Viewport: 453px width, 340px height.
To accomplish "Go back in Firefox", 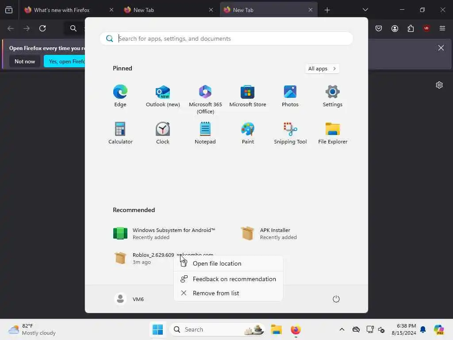I will click(x=11, y=28).
